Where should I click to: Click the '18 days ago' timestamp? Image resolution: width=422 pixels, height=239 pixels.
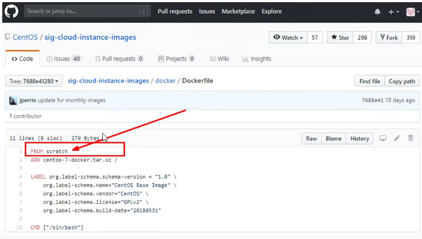click(400, 100)
